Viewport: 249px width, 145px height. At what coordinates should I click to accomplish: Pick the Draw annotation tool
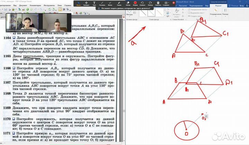[102, 3]
